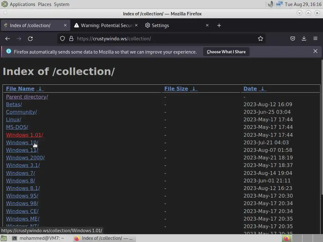Open the Places menu
Screen dimensions: 323x242
(x=44, y=4)
